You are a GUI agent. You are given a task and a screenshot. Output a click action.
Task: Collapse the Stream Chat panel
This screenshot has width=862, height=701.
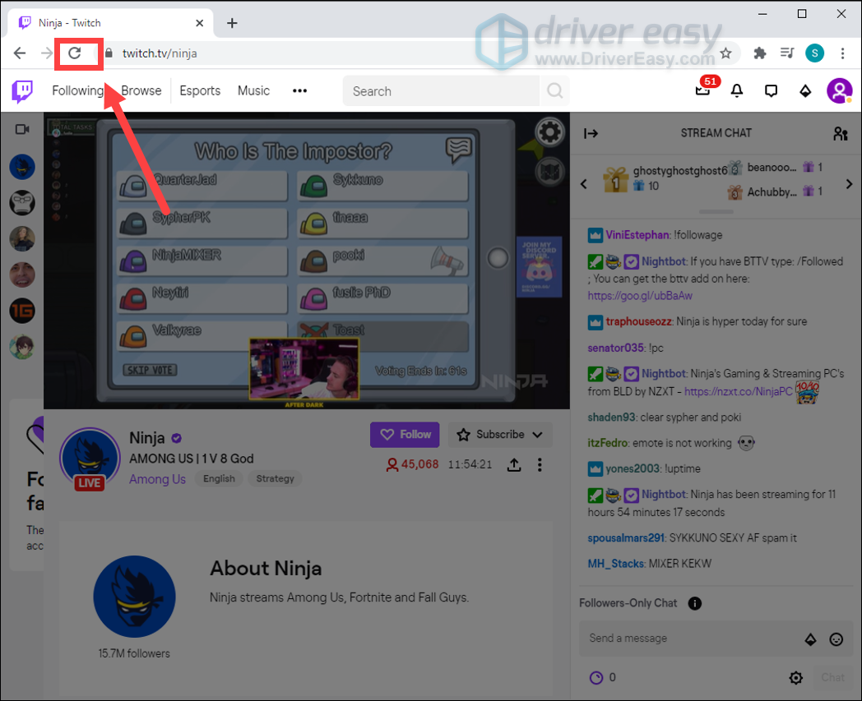pyautogui.click(x=591, y=132)
